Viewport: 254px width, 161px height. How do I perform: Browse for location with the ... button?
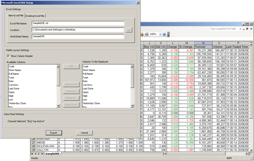tap(129, 30)
